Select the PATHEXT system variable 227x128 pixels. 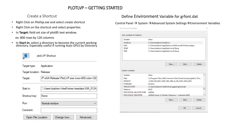pyautogui.click(x=163, y=81)
